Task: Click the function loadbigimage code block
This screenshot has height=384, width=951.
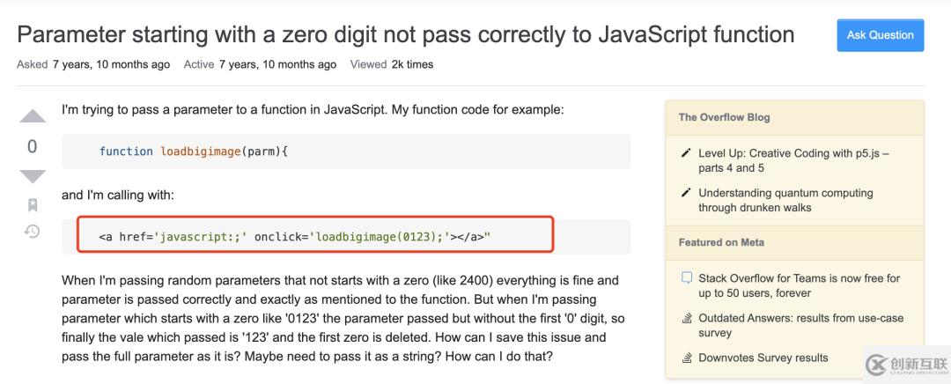Action: click(x=346, y=151)
